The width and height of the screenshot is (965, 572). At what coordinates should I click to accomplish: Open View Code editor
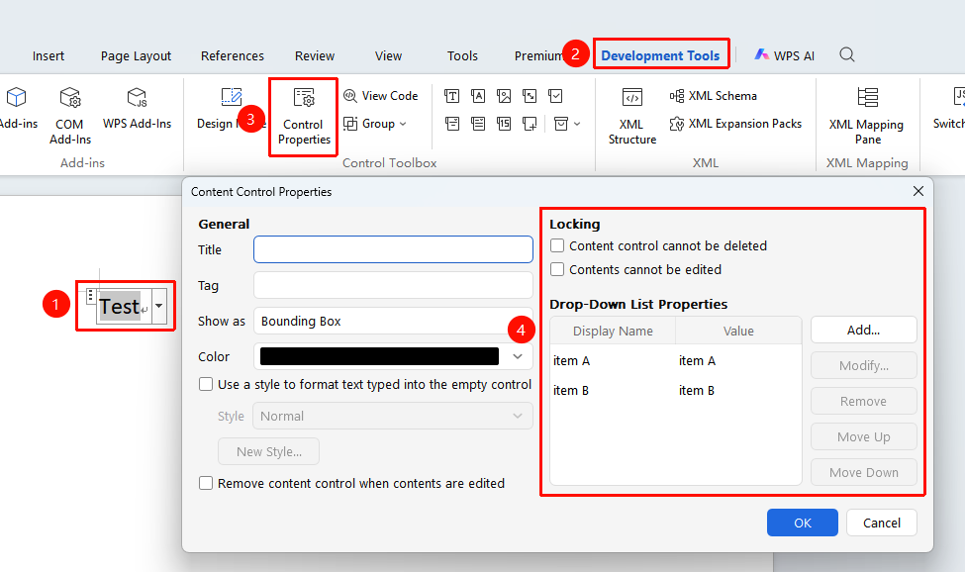coord(381,96)
